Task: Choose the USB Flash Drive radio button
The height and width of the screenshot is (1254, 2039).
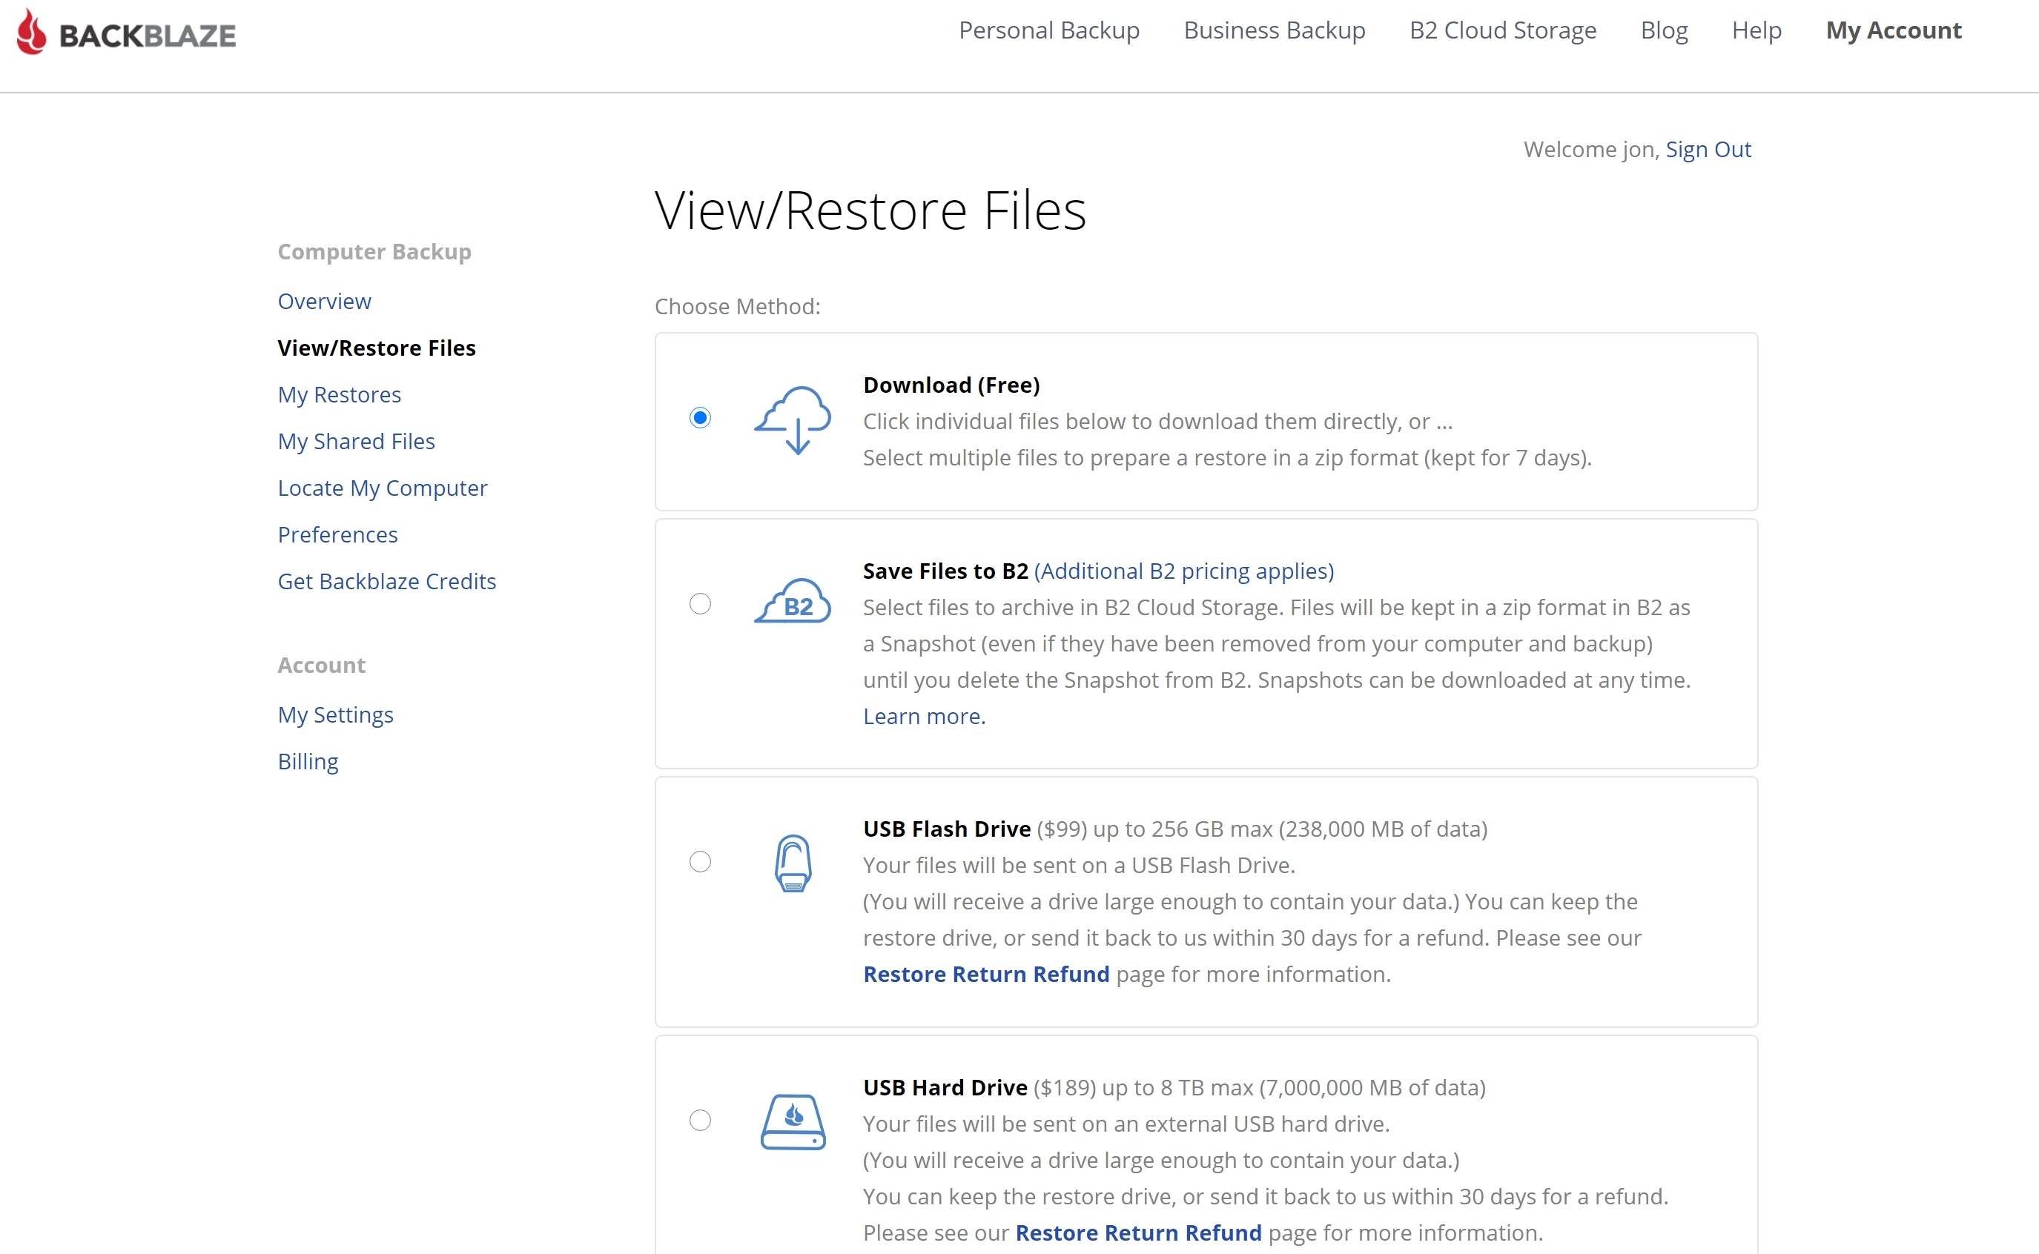Action: click(x=700, y=862)
